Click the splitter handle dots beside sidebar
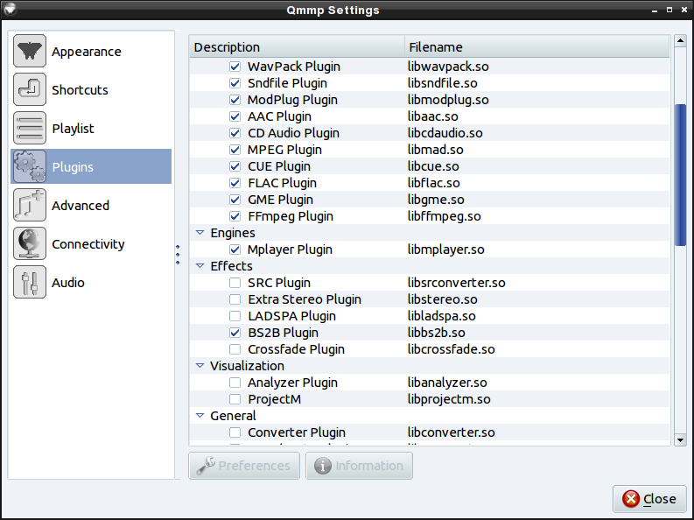The width and height of the screenshot is (694, 520). click(178, 255)
